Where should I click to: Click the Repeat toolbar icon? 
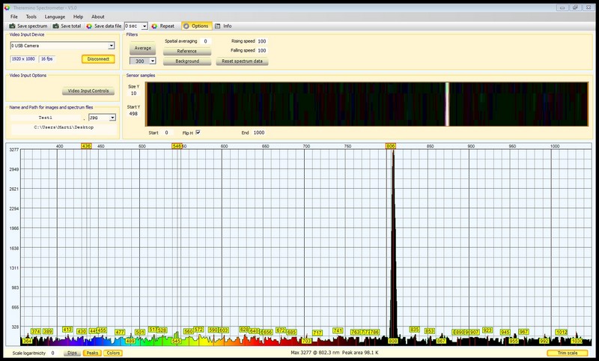[153, 25]
